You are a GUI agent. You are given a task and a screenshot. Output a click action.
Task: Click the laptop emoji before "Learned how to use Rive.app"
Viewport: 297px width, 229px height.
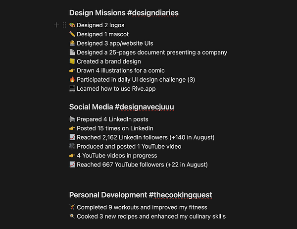pyautogui.click(x=72, y=89)
